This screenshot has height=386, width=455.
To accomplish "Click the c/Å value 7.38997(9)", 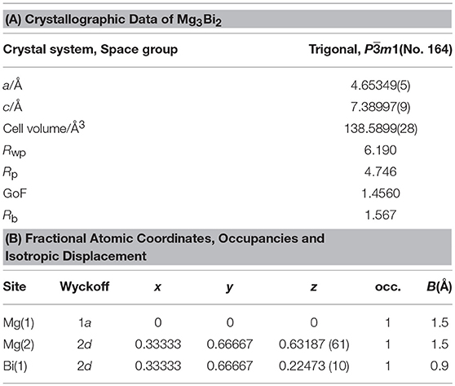I will coord(381,107).
